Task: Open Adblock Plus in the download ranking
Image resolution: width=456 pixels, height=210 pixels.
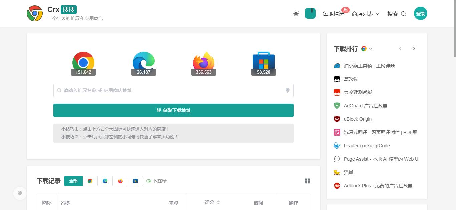Action: (378, 186)
